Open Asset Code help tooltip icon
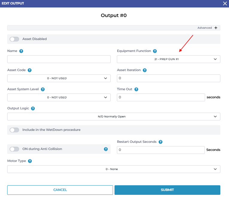The width and height of the screenshot is (229, 202). [30, 70]
